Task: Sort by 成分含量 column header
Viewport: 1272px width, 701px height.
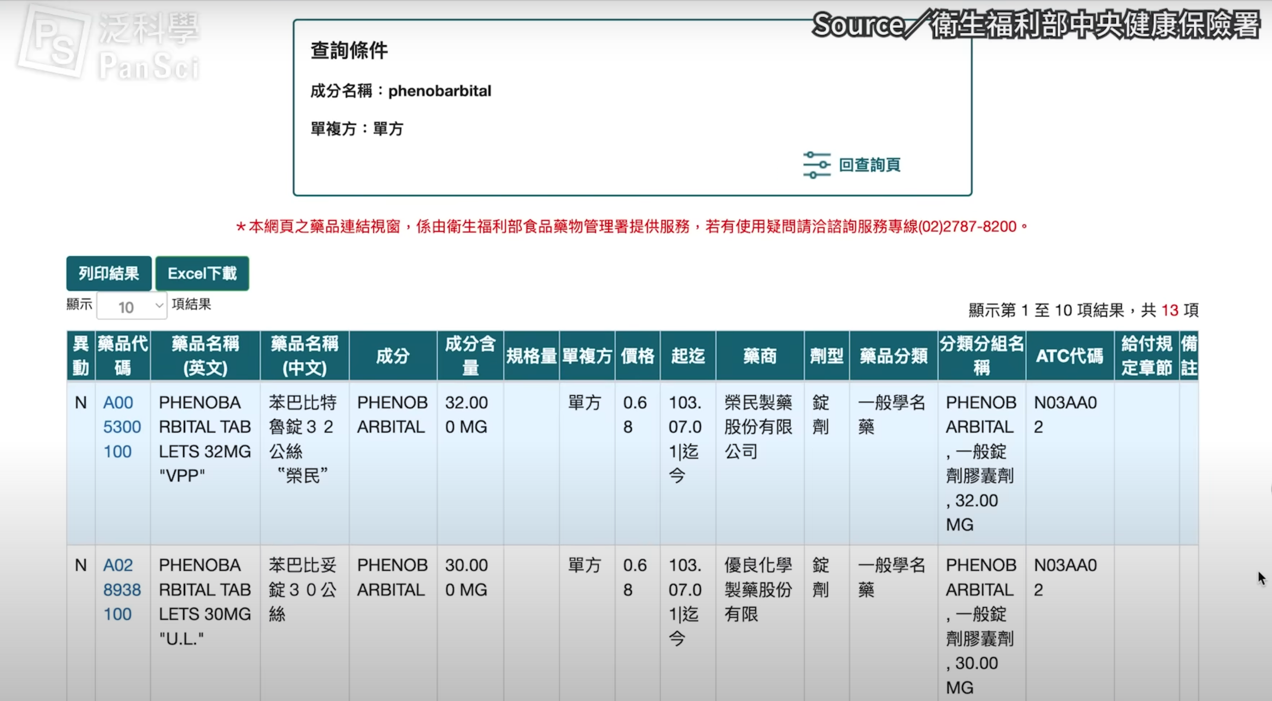Action: tap(470, 355)
